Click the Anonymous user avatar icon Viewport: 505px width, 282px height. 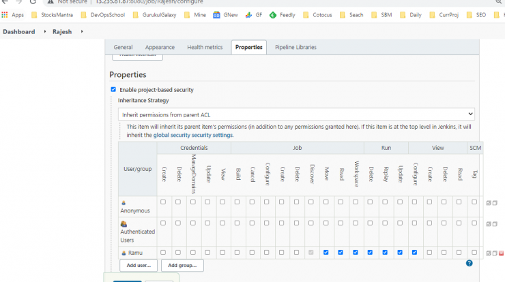click(124, 203)
